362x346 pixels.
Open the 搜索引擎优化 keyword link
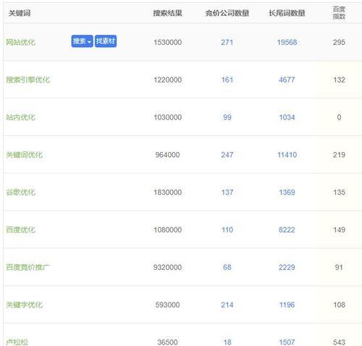(28, 80)
